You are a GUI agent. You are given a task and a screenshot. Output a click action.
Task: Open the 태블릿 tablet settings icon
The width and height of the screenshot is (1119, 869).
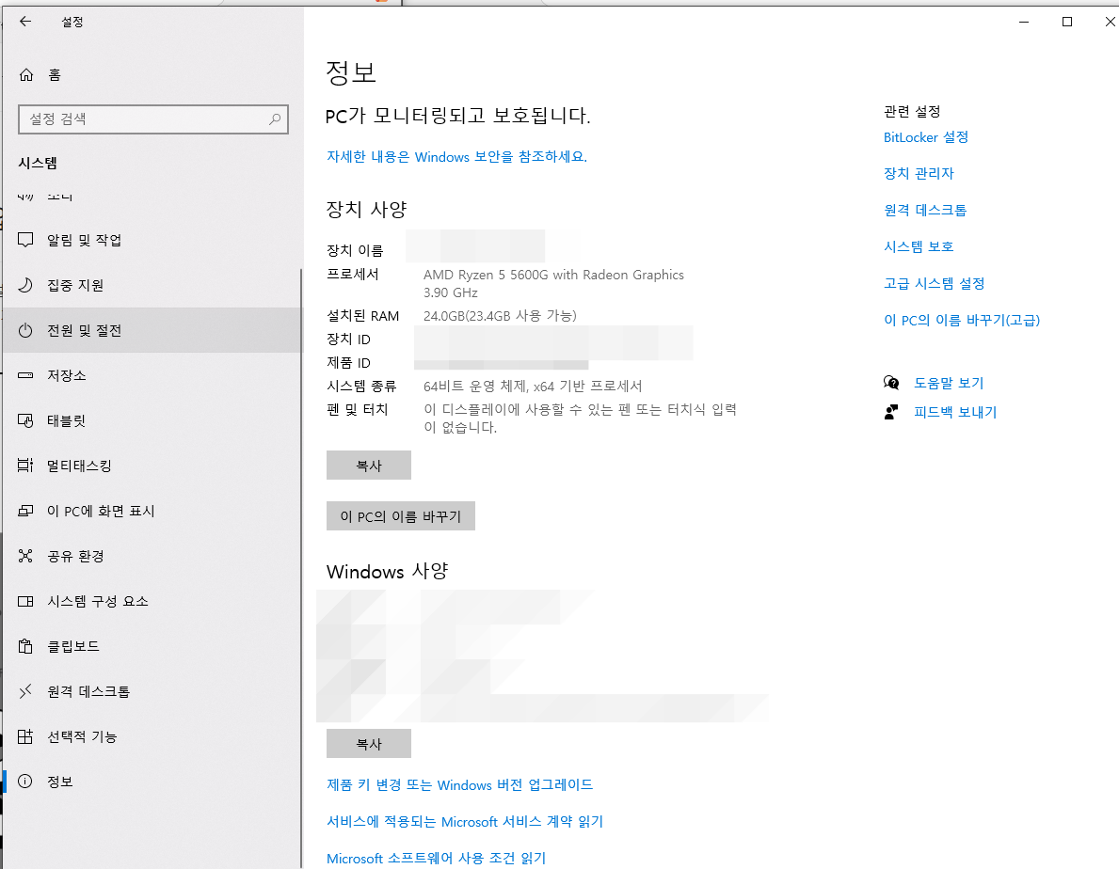(25, 420)
